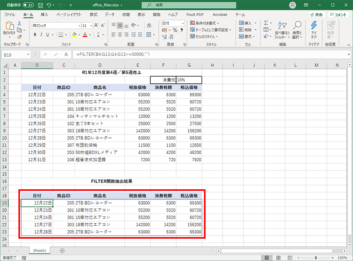Switch to the ページレイアウト tab

pyautogui.click(x=69, y=14)
